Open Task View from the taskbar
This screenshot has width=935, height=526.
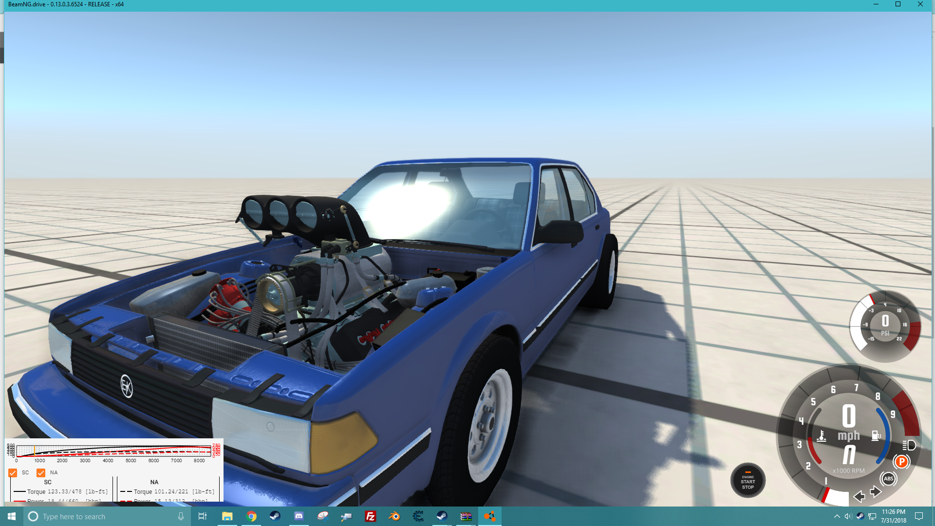coord(203,516)
